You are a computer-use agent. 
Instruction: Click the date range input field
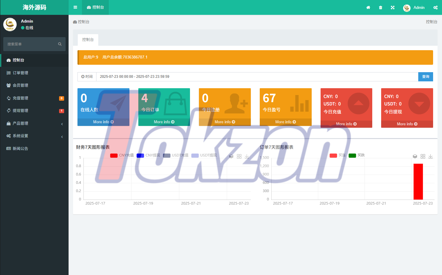(x=257, y=77)
